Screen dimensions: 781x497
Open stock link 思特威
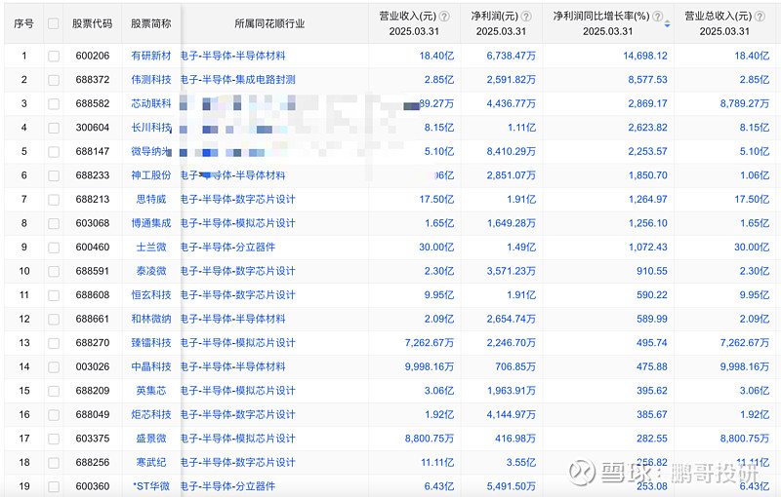click(151, 200)
